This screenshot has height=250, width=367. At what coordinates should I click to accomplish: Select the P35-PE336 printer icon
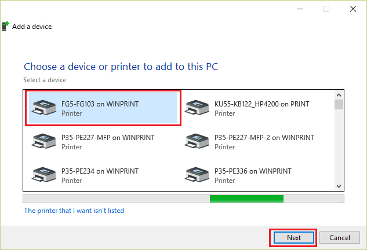click(x=197, y=175)
